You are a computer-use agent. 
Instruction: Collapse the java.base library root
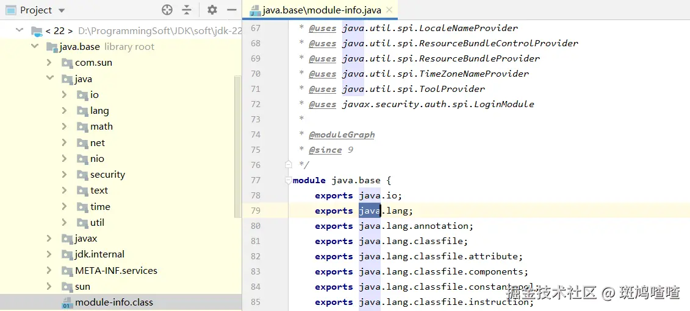click(35, 47)
